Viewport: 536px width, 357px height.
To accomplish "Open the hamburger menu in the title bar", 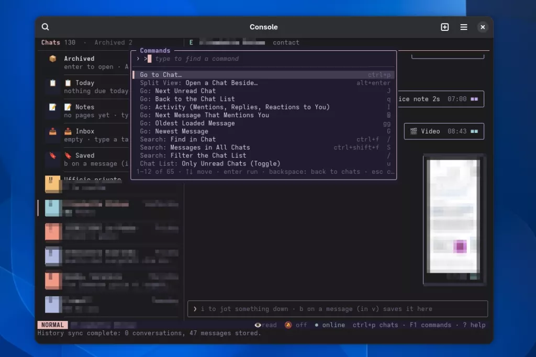I will [464, 27].
